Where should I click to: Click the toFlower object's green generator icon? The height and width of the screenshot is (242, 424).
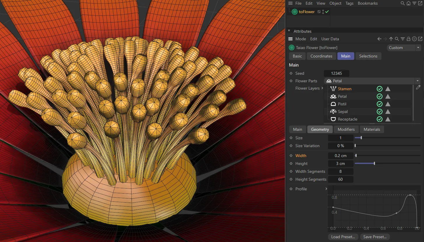[x=295, y=12]
